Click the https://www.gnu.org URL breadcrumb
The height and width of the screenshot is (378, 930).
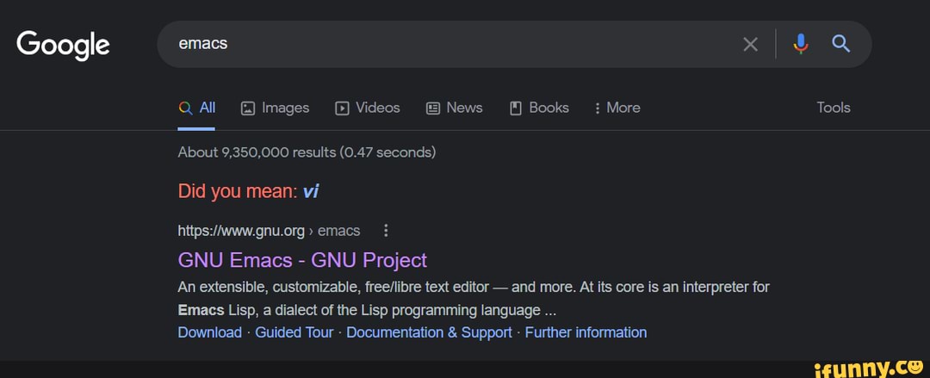pos(241,230)
